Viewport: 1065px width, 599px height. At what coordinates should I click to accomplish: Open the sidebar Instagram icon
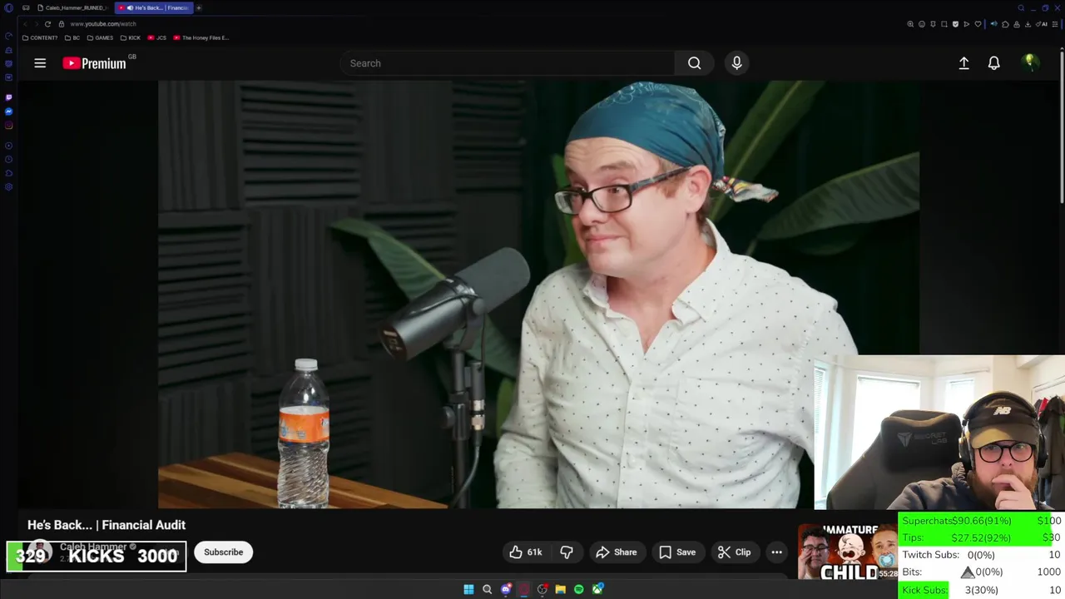pyautogui.click(x=8, y=126)
